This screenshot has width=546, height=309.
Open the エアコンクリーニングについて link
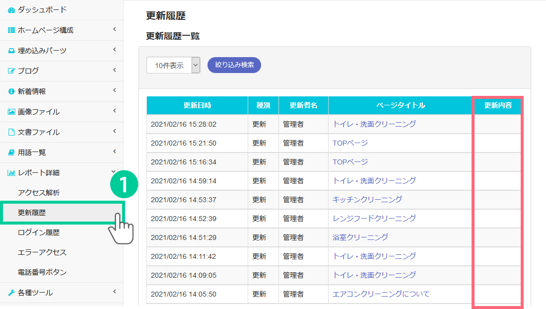coord(381,294)
